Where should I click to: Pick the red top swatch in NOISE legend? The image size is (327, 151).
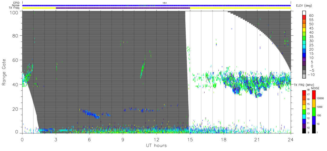[x=314, y=95]
